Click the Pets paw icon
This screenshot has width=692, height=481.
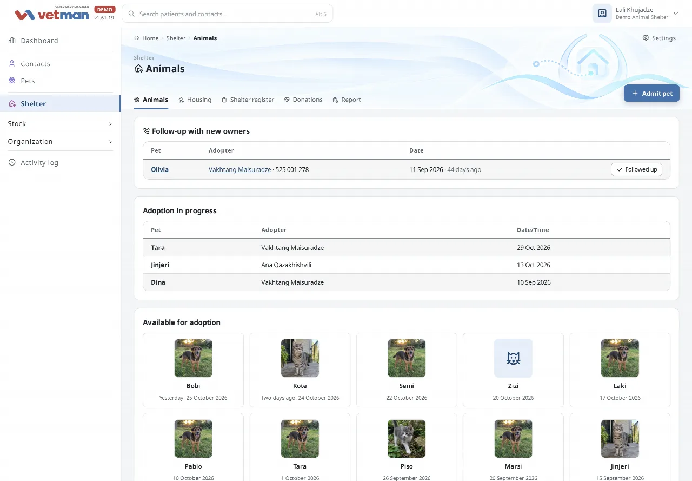12,81
